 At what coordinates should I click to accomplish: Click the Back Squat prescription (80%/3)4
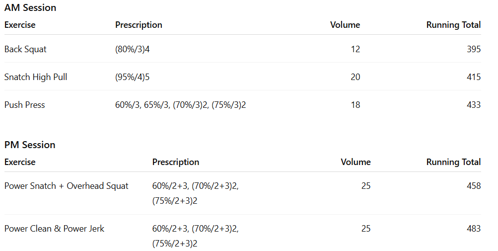(x=133, y=49)
